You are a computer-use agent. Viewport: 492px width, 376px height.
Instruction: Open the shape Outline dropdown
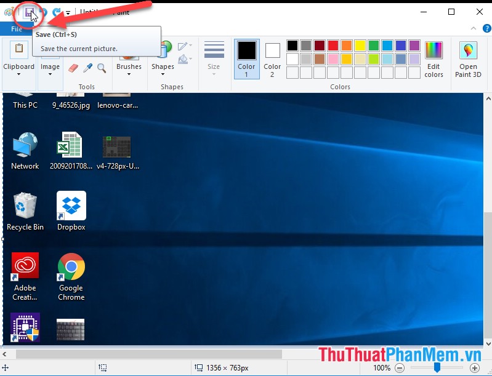(x=185, y=46)
